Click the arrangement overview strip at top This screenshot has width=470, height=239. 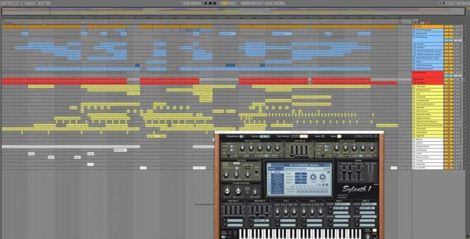[233, 11]
